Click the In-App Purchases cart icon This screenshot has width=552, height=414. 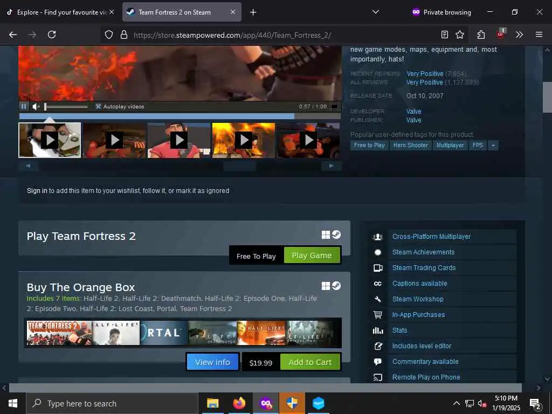coord(378,315)
